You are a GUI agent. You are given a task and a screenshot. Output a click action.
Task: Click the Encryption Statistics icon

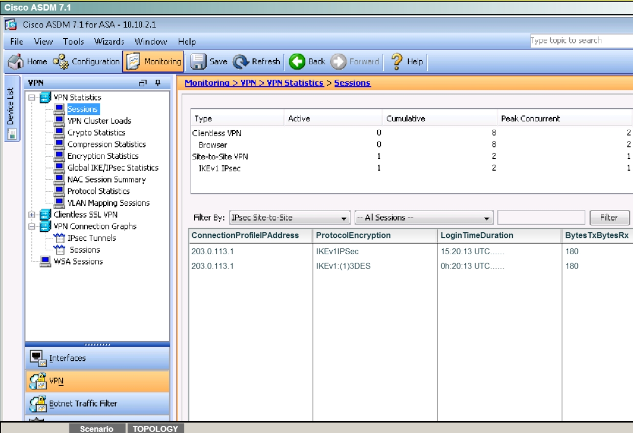tap(59, 156)
